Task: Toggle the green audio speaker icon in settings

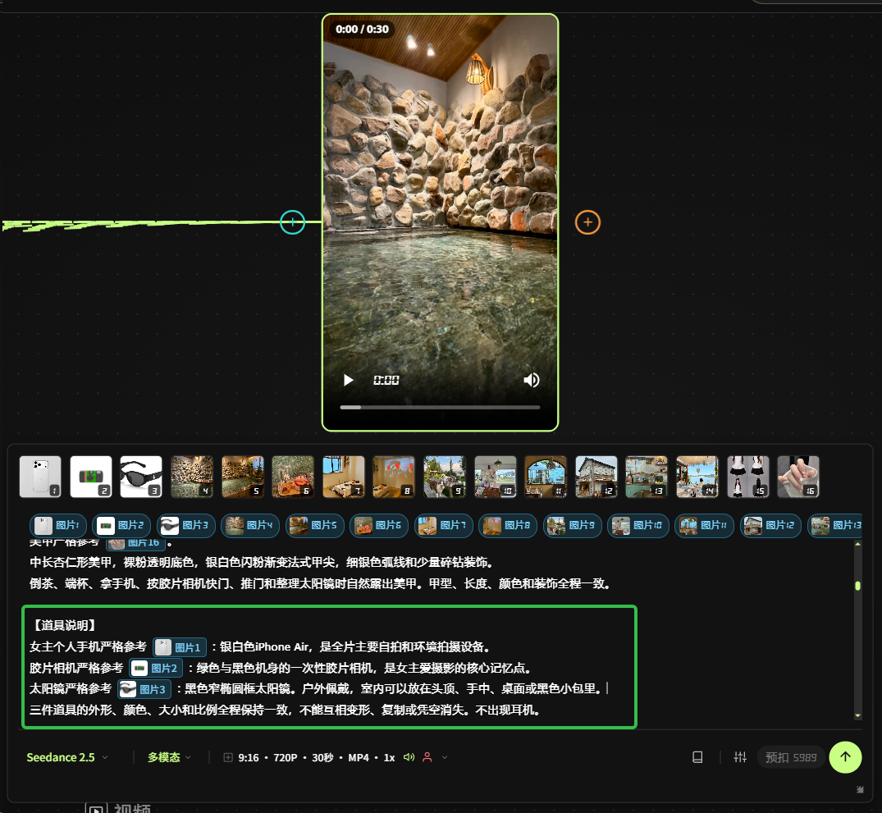Action: pyautogui.click(x=409, y=757)
